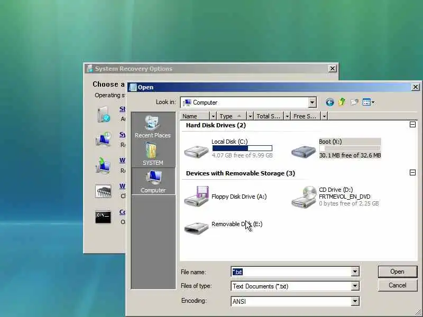Collapse the Hard Disk Drives group
The image size is (423, 317).
[x=412, y=124]
